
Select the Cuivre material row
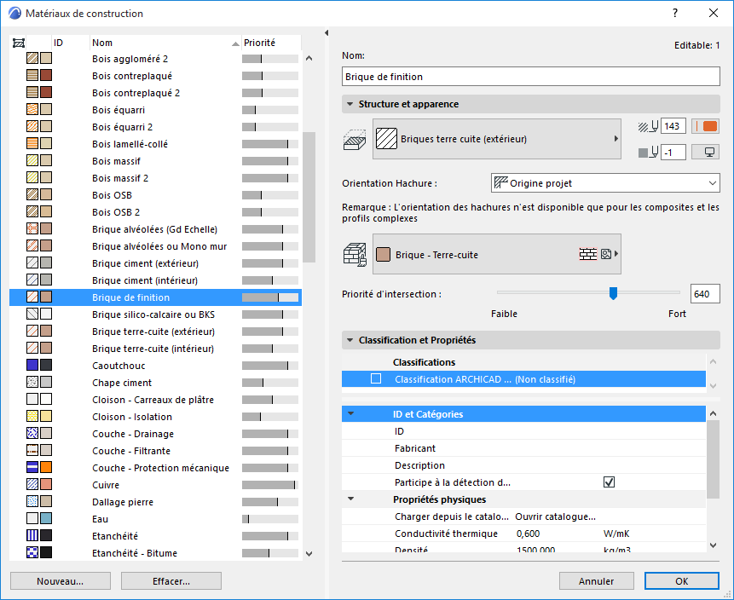[x=155, y=484]
